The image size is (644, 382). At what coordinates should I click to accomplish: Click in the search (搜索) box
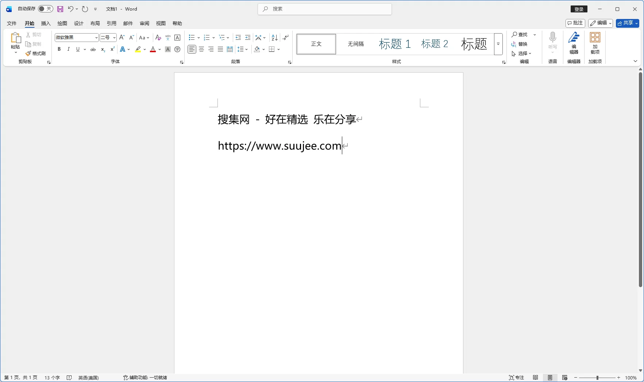point(325,9)
